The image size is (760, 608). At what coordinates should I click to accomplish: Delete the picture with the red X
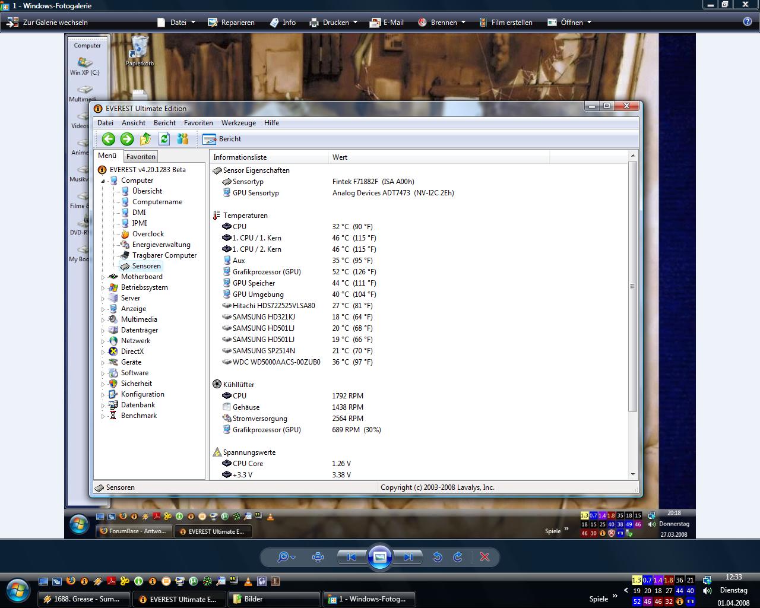coord(484,557)
